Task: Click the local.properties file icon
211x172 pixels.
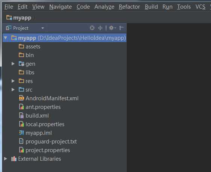Action: tap(21, 124)
